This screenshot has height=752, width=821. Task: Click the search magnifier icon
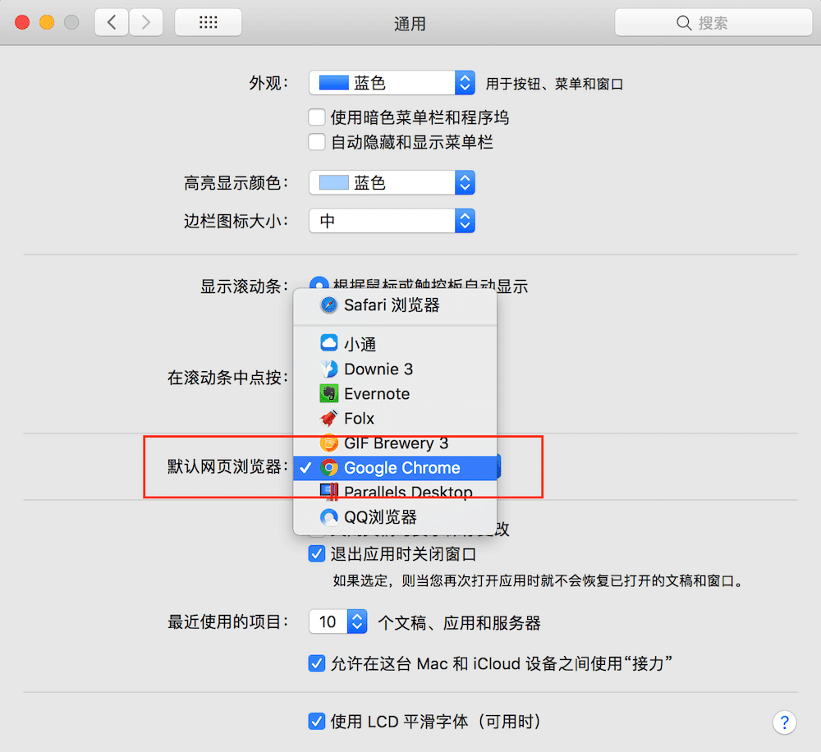click(684, 23)
